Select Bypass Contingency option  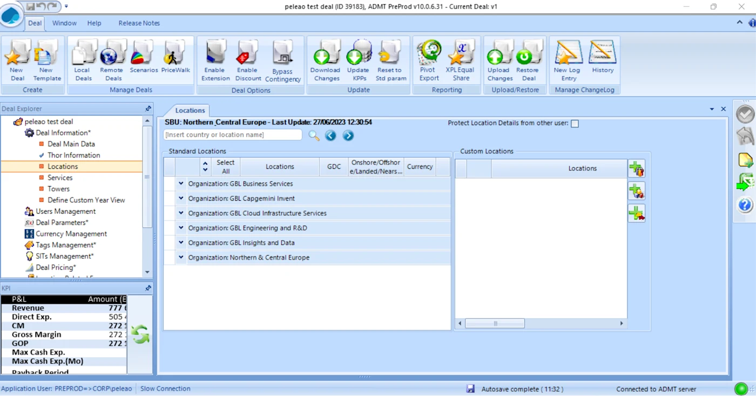click(283, 62)
